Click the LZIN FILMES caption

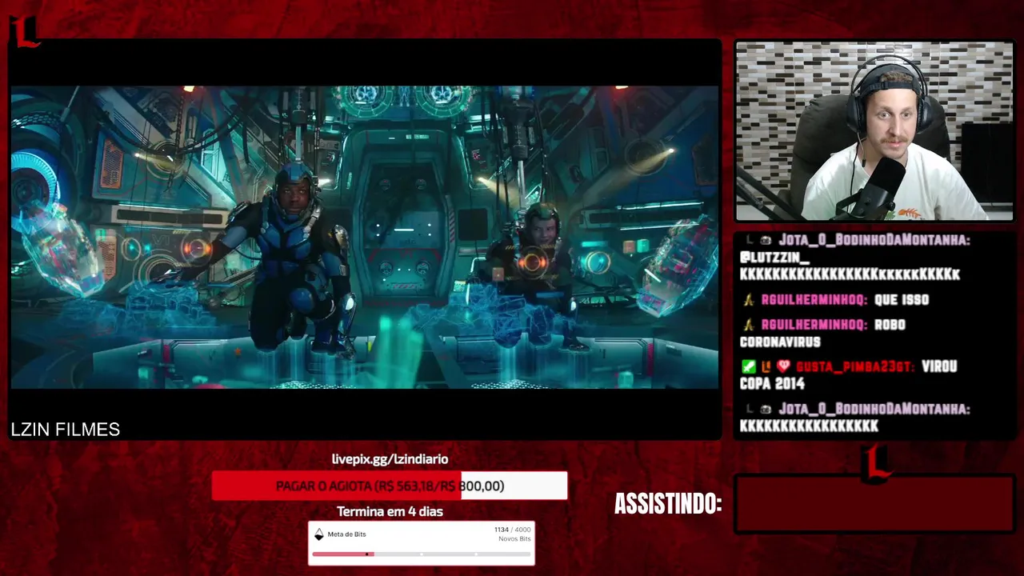point(66,430)
